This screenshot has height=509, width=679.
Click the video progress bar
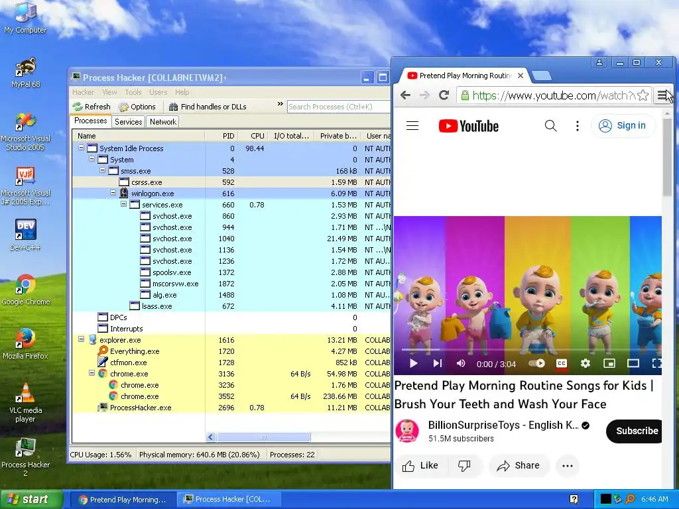coord(531,349)
